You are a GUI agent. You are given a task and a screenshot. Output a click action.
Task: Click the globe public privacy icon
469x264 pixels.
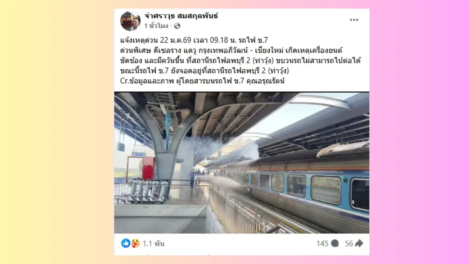pos(177,26)
